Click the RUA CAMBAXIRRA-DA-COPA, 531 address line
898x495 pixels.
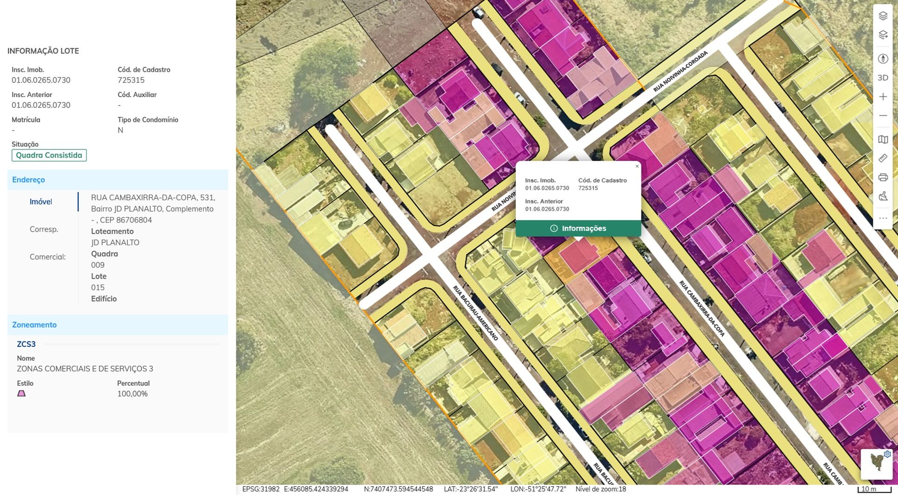click(x=153, y=198)
